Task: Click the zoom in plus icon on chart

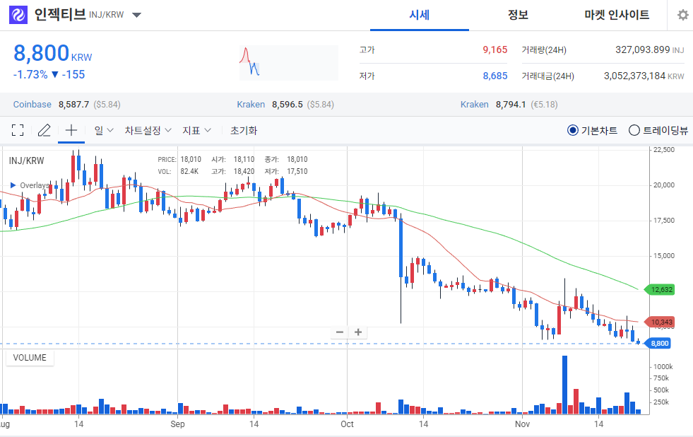Action: pyautogui.click(x=358, y=332)
